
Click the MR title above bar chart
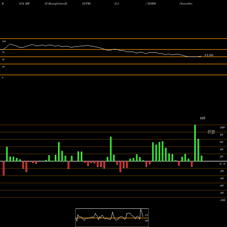pyautogui.click(x=202, y=118)
